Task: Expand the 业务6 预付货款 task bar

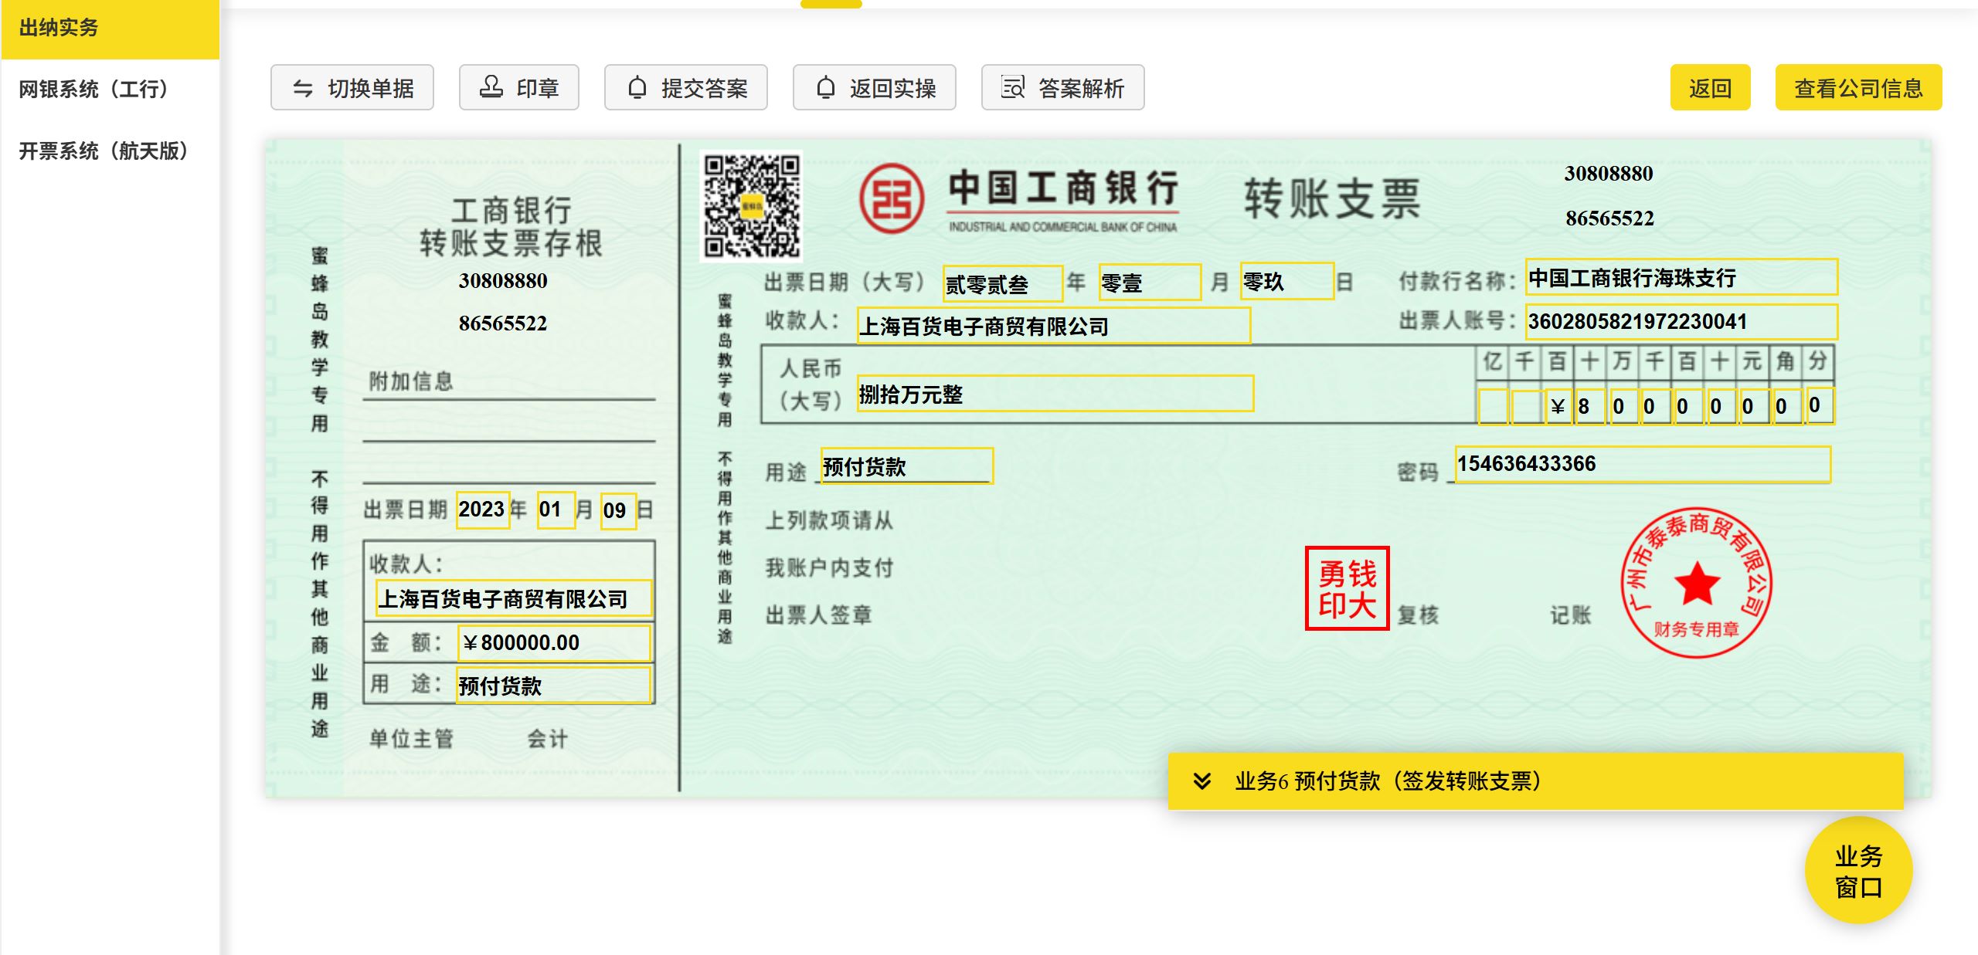Action: click(x=1535, y=781)
